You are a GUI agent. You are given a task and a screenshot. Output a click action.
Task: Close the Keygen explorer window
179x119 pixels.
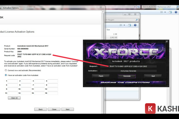click(x=135, y=14)
